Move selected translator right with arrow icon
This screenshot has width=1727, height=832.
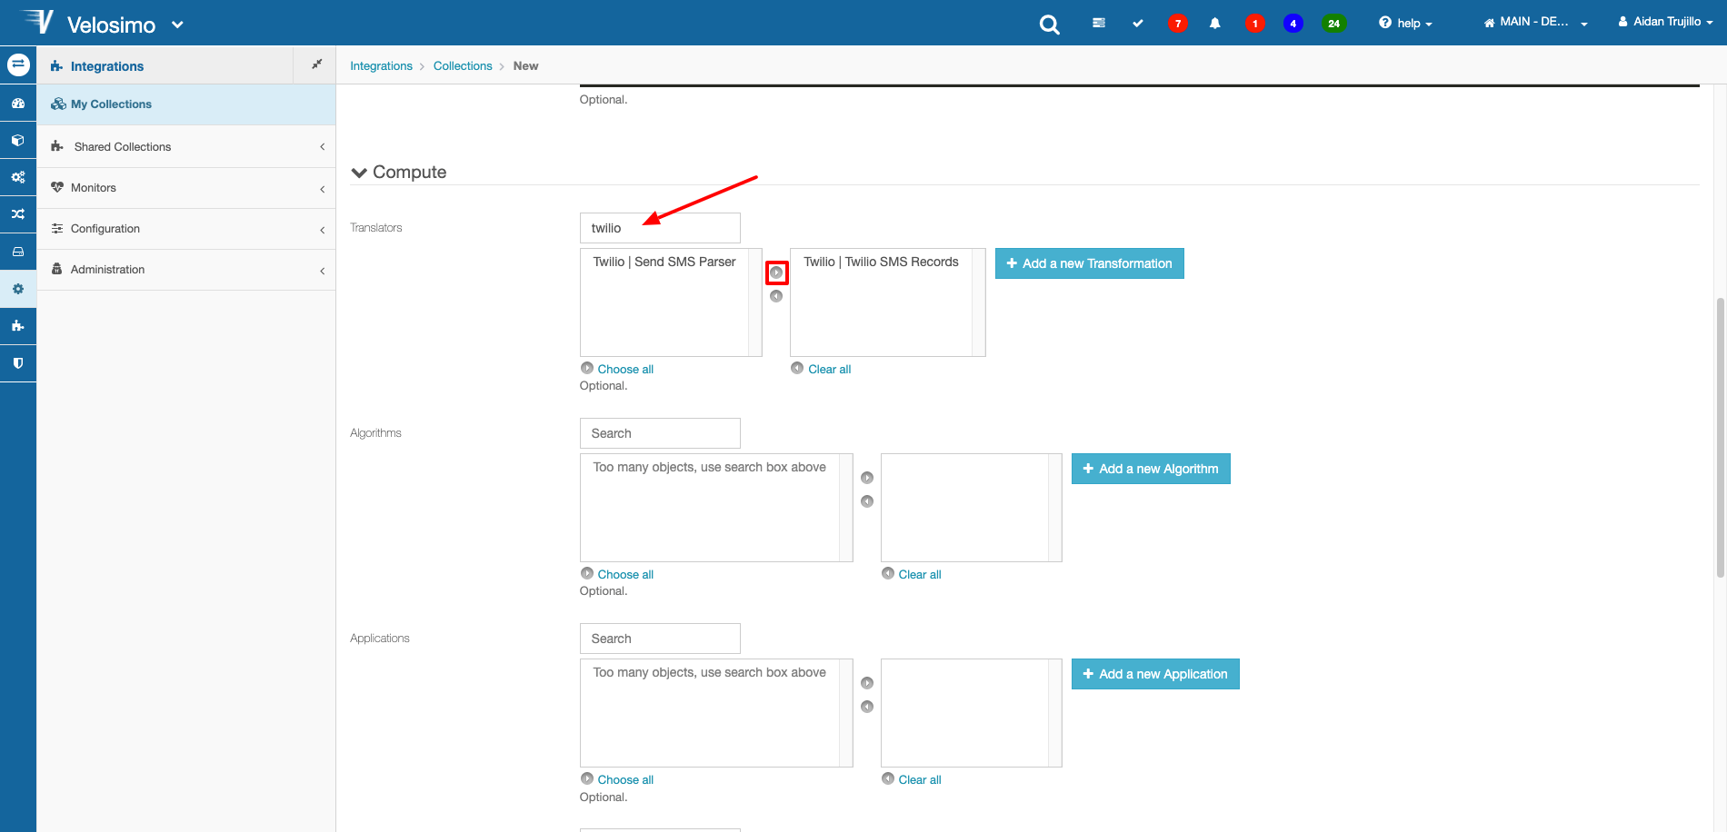click(x=776, y=272)
